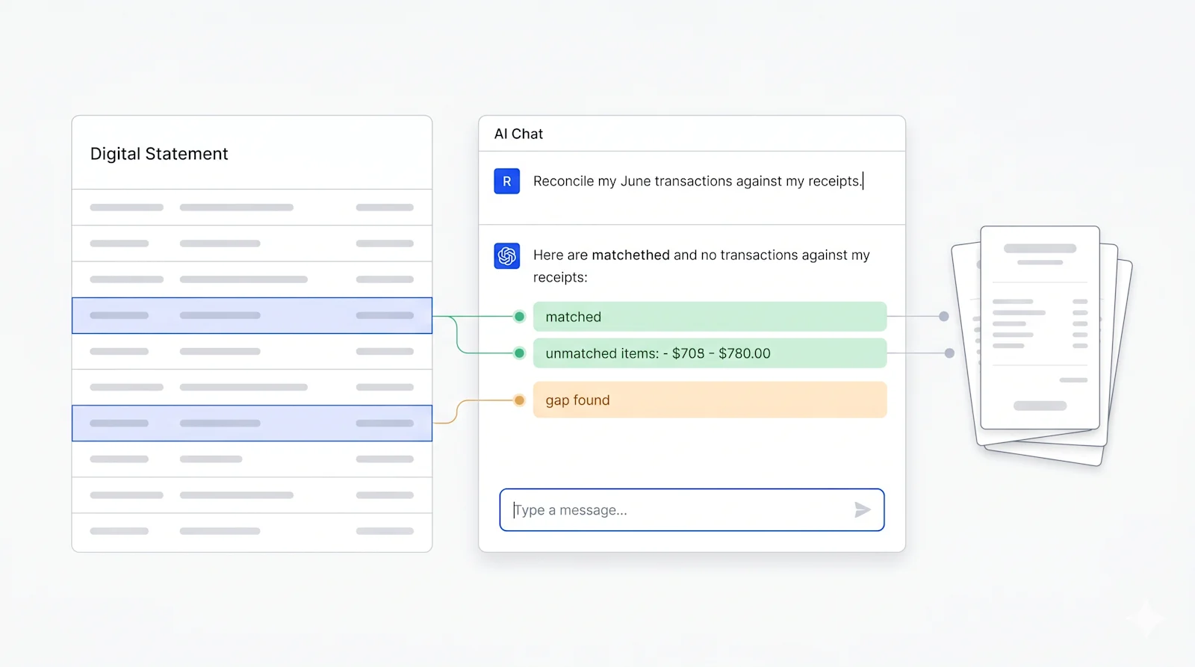Click the Digital Statement panel title
This screenshot has height=667, width=1195.
159,154
